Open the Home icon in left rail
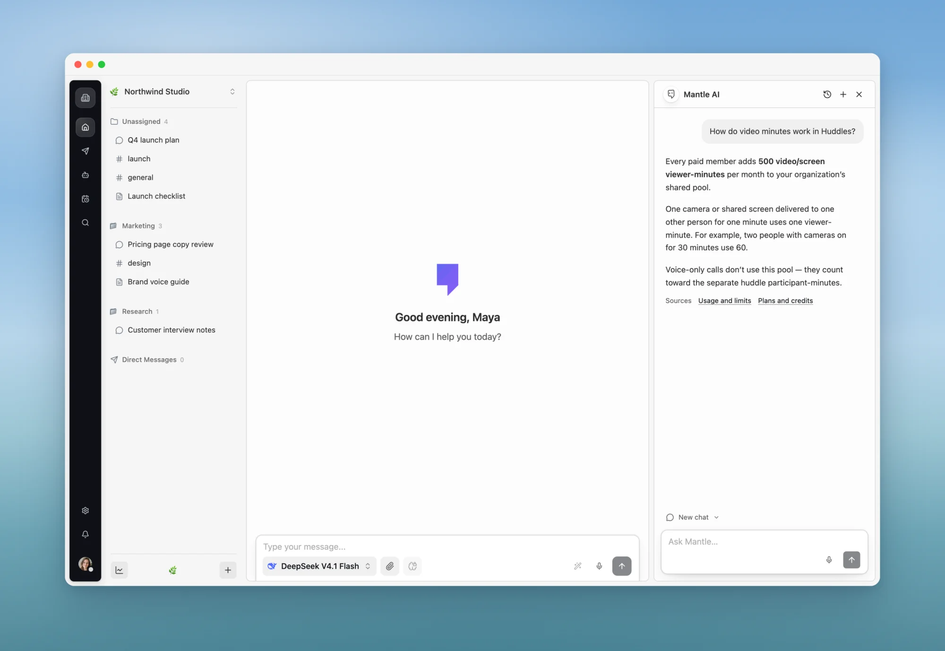This screenshot has height=651, width=945. pos(86,127)
